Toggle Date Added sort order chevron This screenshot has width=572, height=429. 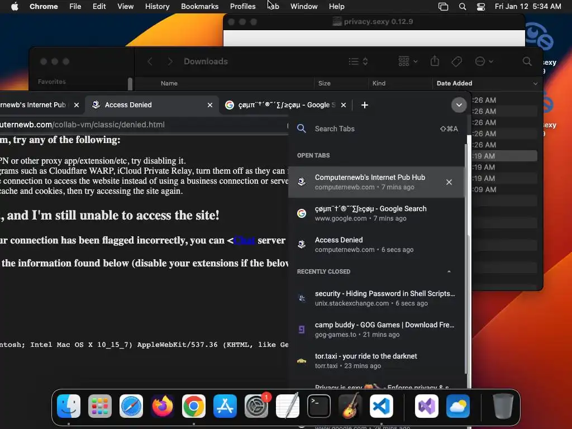[x=535, y=84]
